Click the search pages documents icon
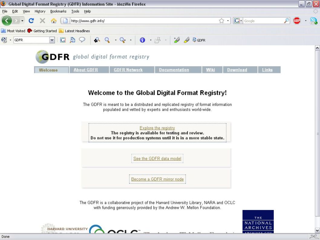320x240 pixels. tap(72, 40)
